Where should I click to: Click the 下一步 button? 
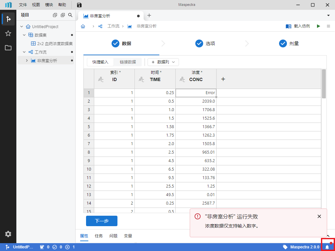pos(102,221)
